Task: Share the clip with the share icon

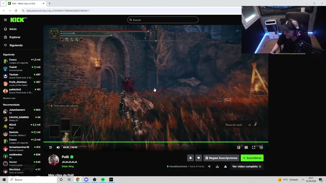Action: click(x=209, y=166)
